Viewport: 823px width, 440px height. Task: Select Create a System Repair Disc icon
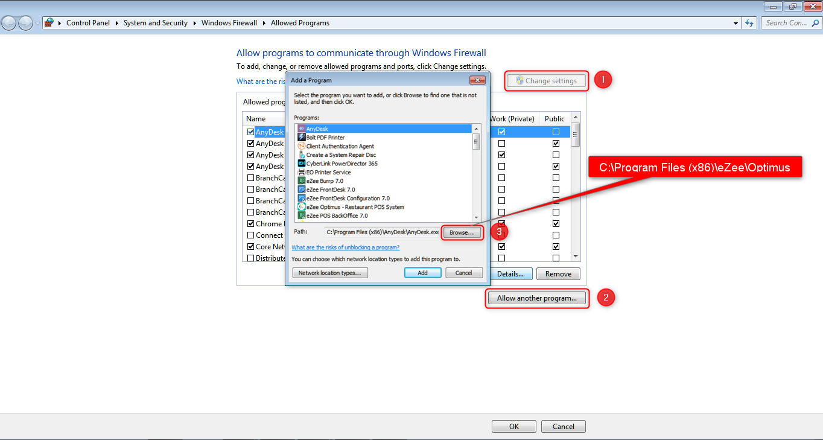(302, 155)
